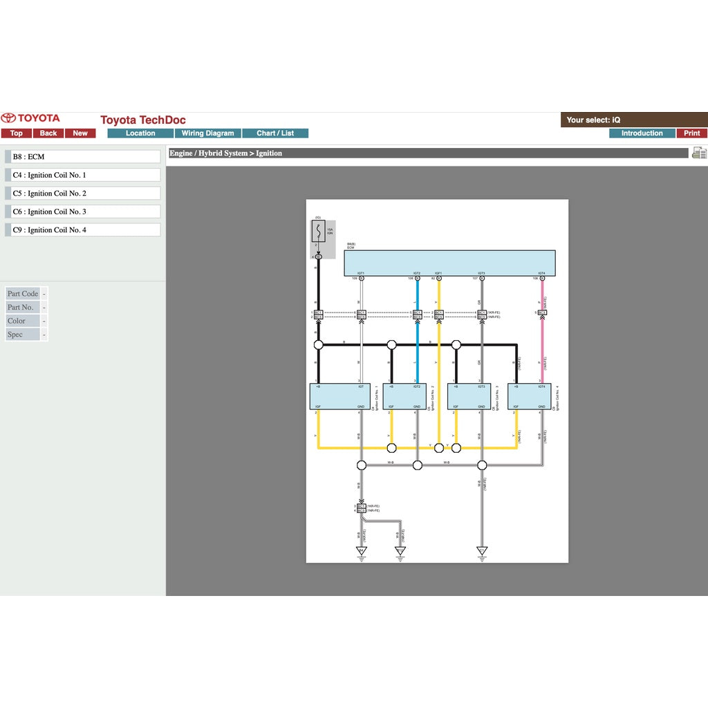
Task: Click the C1 ground symbol
Action: coord(482,551)
